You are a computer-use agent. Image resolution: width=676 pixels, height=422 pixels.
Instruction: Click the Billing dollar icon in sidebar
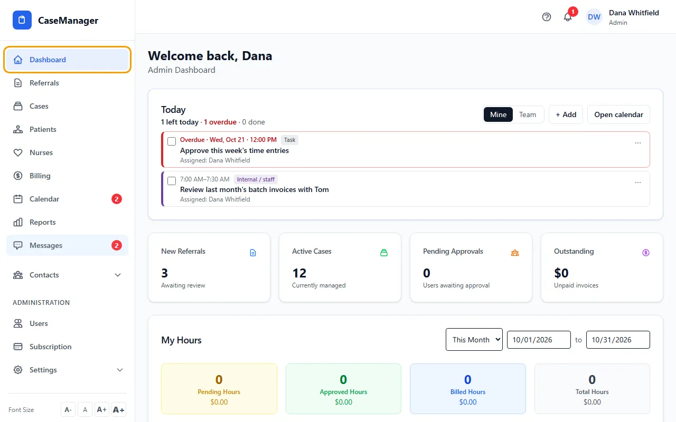18,176
